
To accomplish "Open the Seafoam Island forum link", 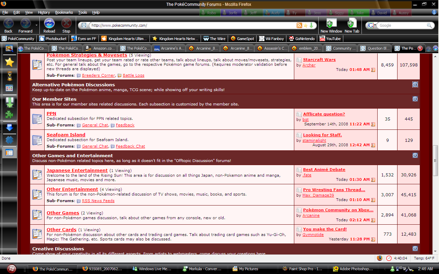I will (x=66, y=135).
